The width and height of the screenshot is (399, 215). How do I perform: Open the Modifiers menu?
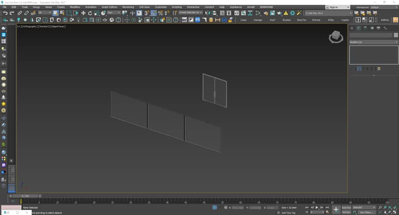(75, 7)
